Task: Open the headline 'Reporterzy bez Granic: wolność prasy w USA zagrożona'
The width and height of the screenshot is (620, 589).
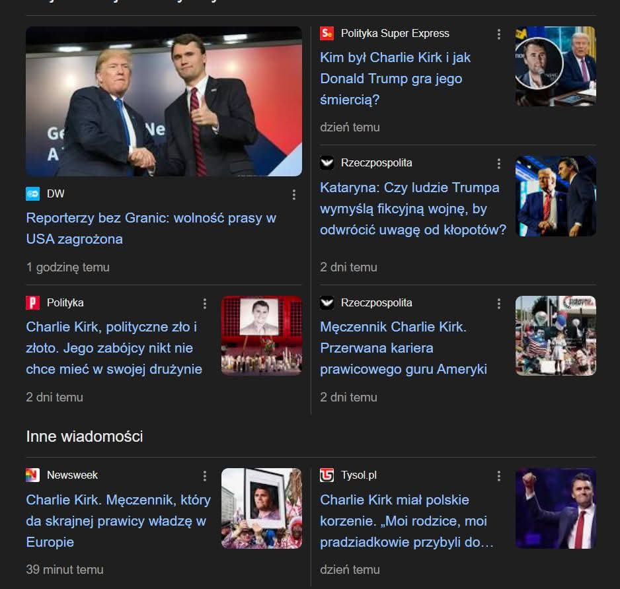Action: coord(151,228)
